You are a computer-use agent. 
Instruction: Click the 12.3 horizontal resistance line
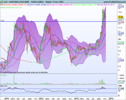click(x=58, y=21)
